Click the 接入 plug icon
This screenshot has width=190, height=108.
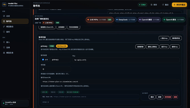click(4, 42)
